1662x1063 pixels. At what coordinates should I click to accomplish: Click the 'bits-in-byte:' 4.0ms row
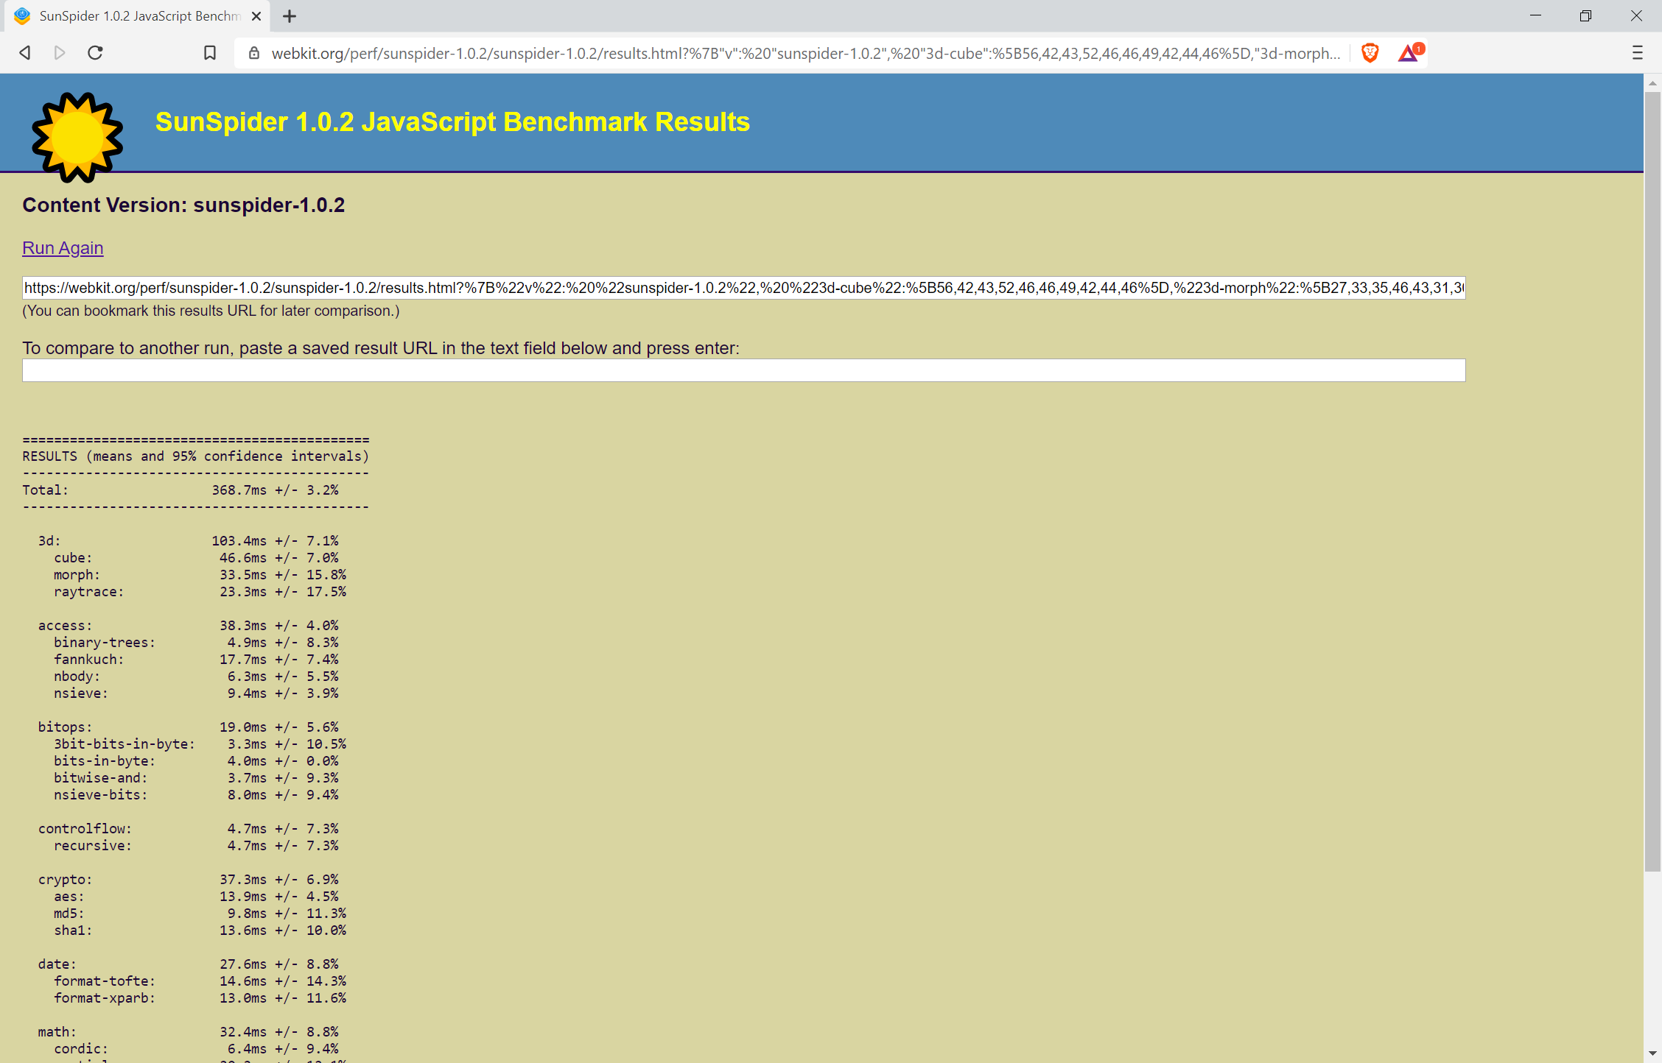click(x=196, y=761)
